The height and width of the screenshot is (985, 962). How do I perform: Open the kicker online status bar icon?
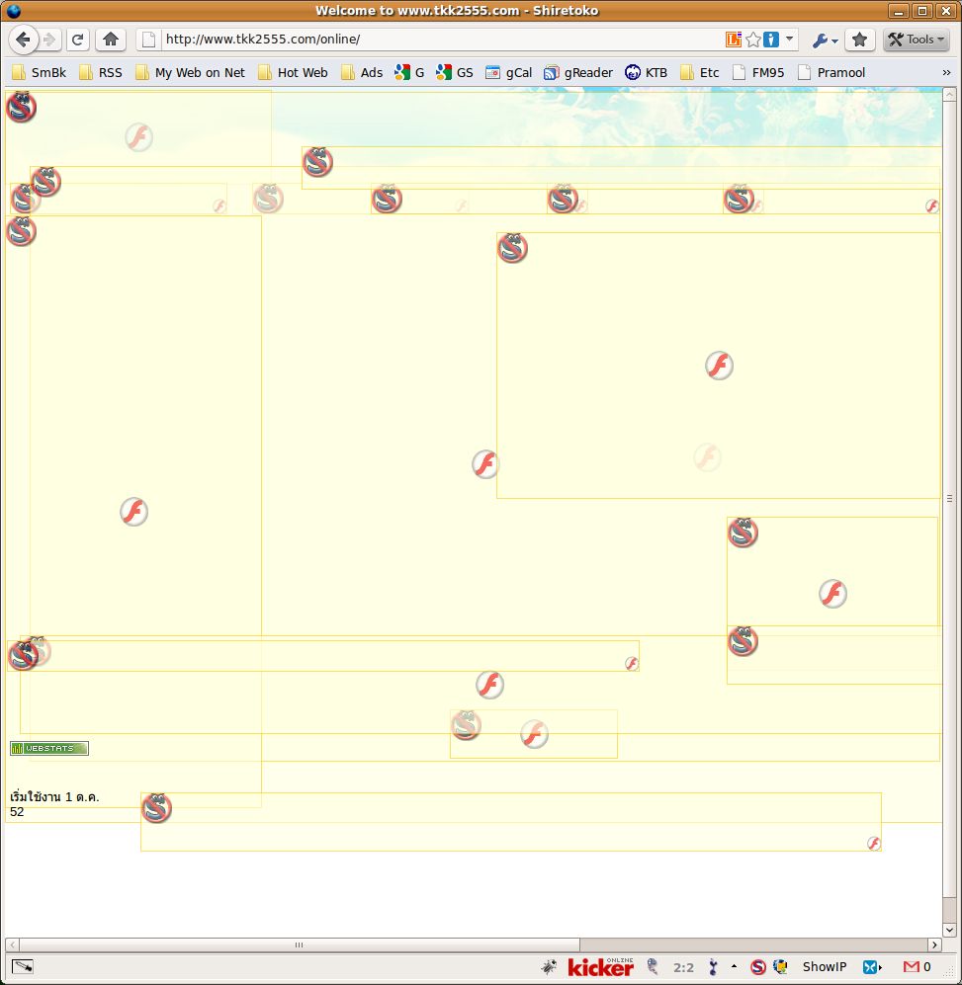pos(600,967)
